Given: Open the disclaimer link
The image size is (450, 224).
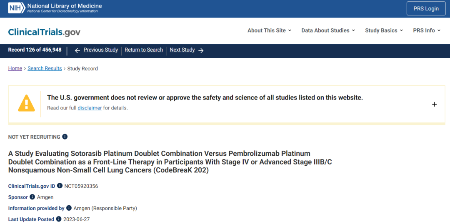Looking at the screenshot, I should click(x=90, y=108).
